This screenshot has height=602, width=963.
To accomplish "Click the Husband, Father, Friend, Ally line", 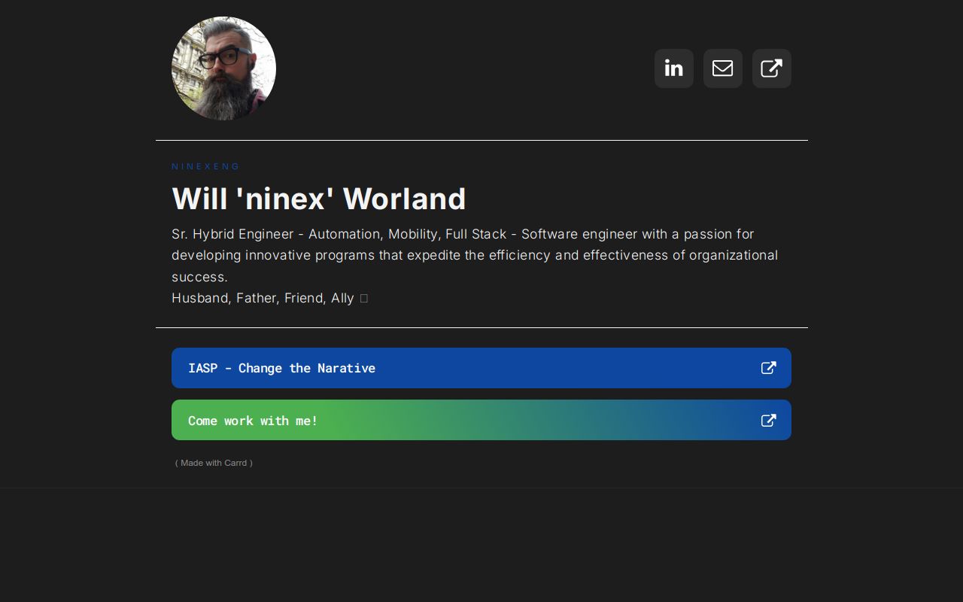I will [262, 298].
